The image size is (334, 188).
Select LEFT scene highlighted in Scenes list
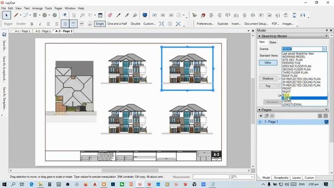click(x=304, y=98)
